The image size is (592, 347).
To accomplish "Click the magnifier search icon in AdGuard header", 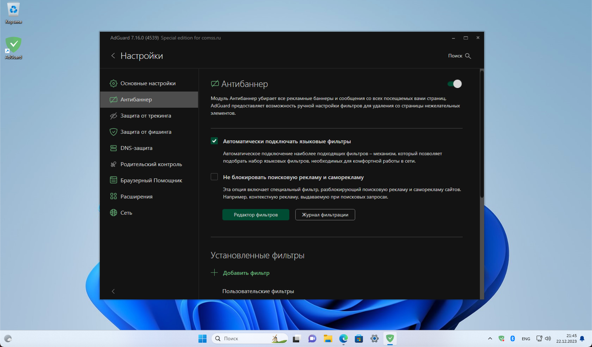I will [x=468, y=56].
